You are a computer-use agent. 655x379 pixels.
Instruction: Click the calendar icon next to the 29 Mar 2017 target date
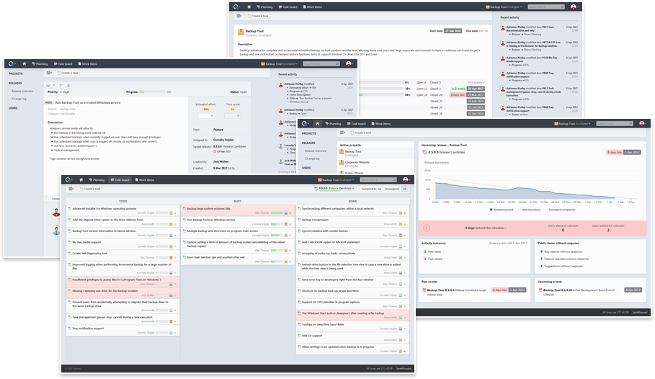[215, 151]
